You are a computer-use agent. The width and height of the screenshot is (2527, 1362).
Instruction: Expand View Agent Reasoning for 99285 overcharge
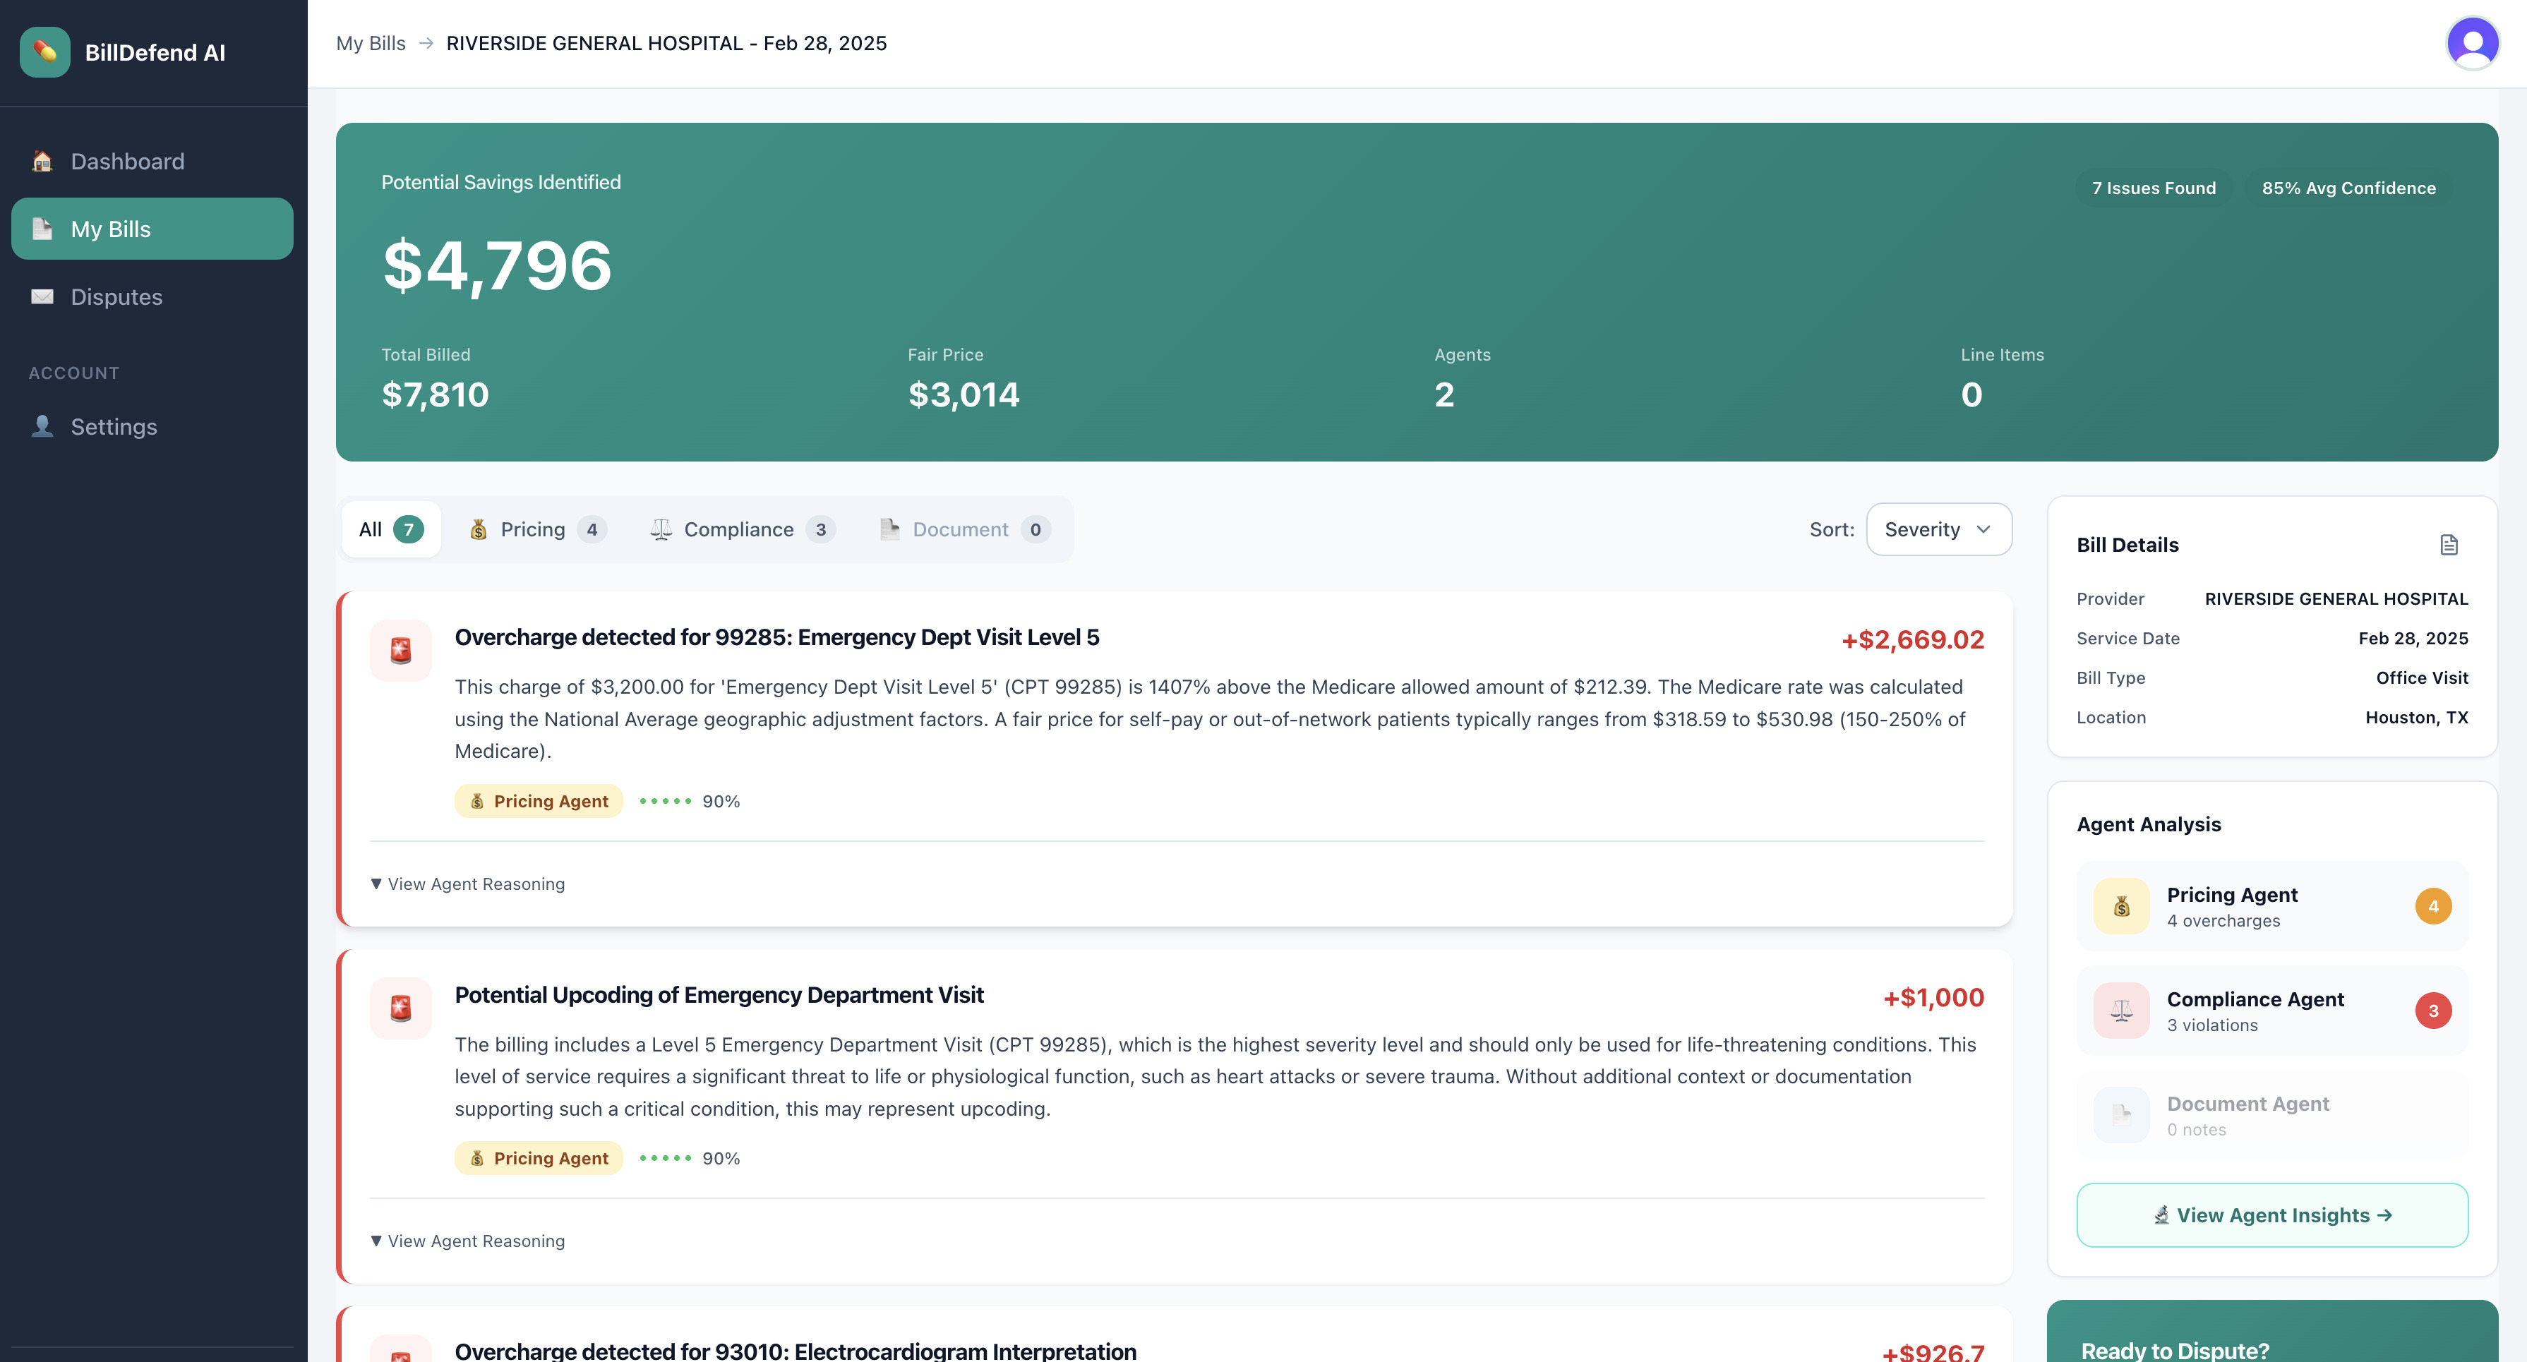(468, 884)
